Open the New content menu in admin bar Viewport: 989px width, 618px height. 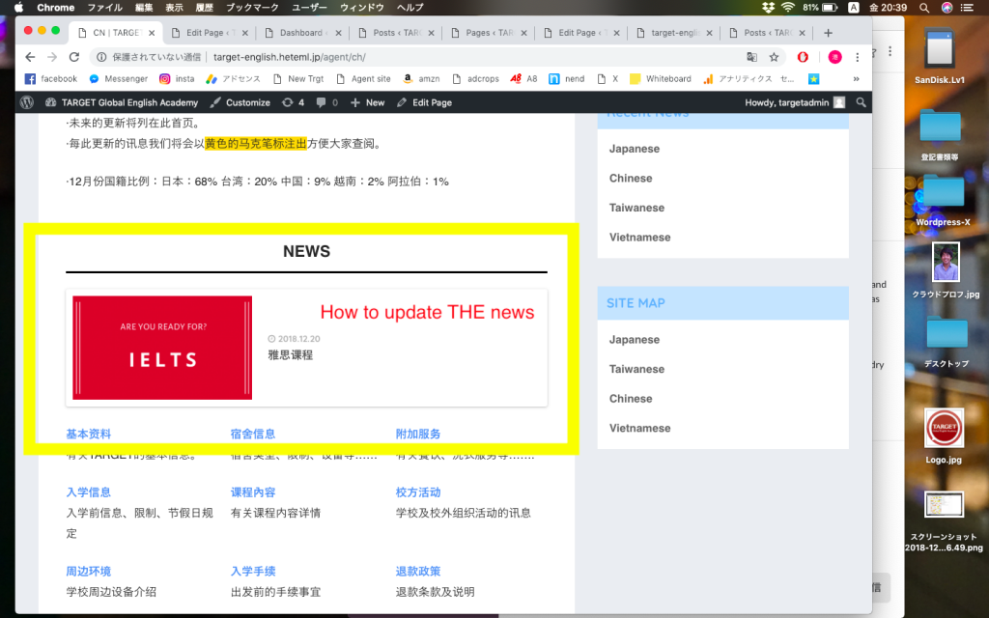[x=367, y=102]
